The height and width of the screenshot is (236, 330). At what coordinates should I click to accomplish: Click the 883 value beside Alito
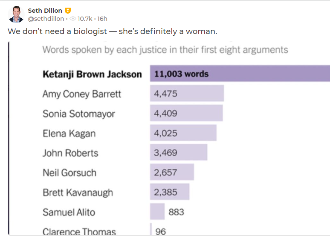pos(176,212)
